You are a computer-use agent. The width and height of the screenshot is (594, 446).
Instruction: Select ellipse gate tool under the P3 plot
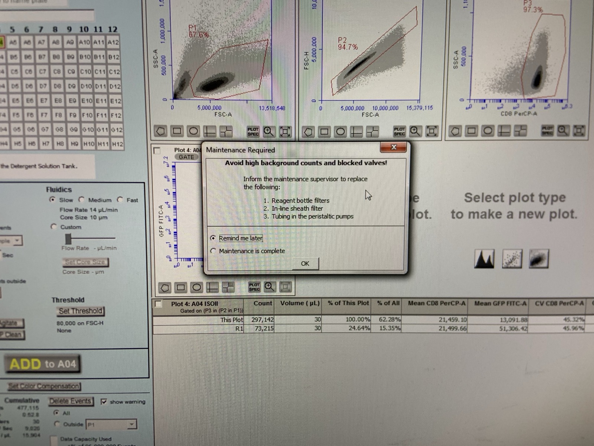pyautogui.click(x=488, y=130)
